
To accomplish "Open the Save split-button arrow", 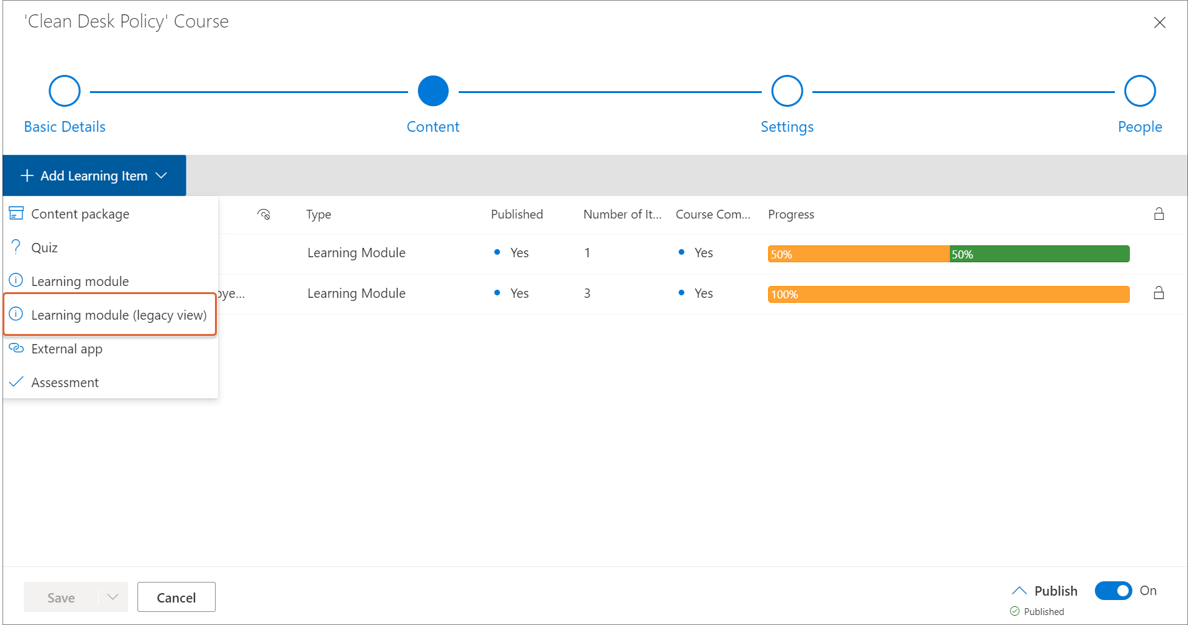I will [113, 597].
